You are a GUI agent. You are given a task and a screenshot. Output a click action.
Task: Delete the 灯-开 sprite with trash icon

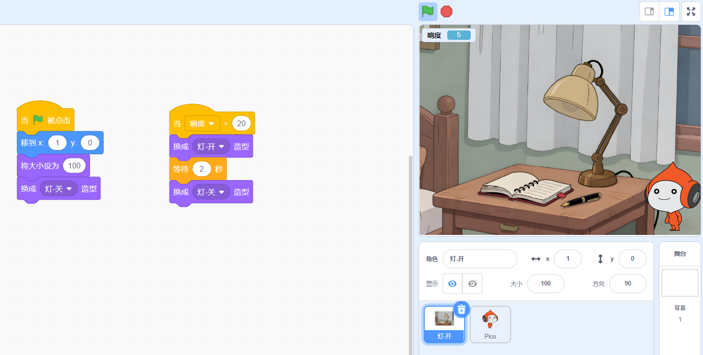click(461, 310)
